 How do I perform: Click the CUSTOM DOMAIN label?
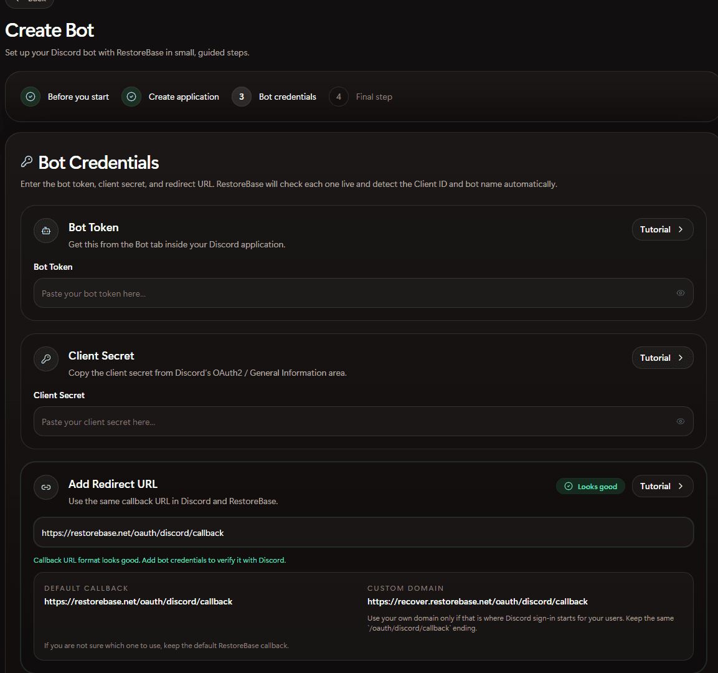click(x=405, y=588)
